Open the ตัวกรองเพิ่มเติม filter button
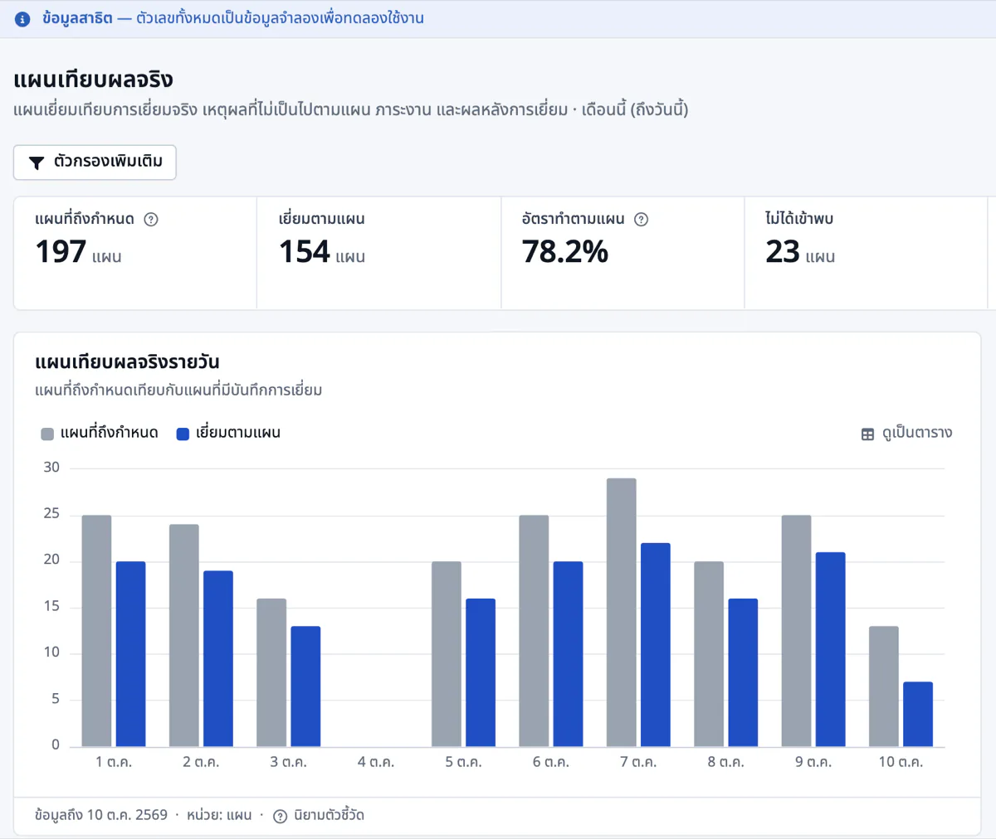Image resolution: width=996 pixels, height=839 pixels. pyautogui.click(x=95, y=162)
